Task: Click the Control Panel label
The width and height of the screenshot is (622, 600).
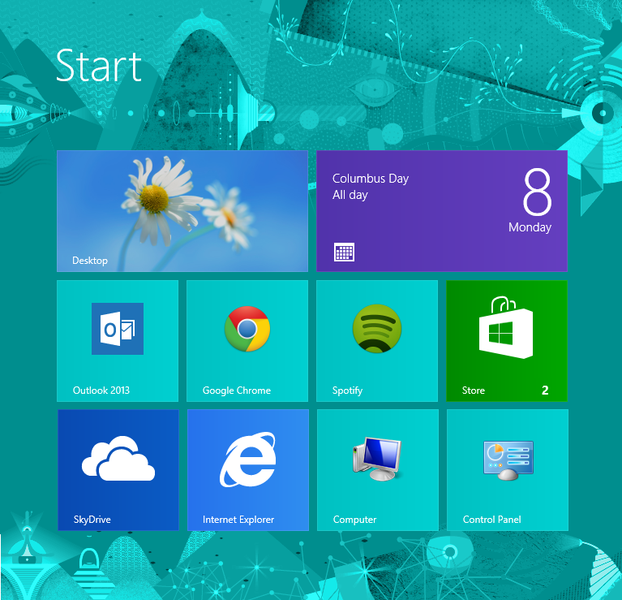Action: tap(492, 520)
